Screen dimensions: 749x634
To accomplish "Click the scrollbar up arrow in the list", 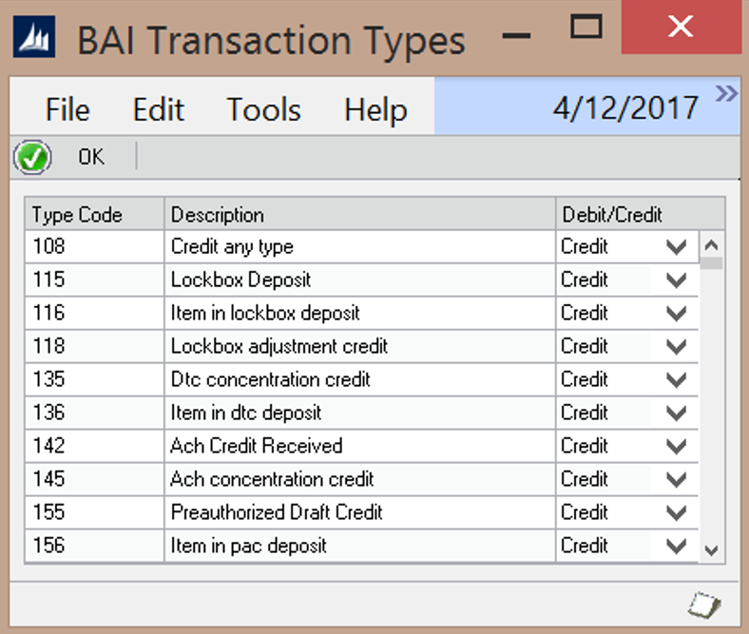I will (x=711, y=245).
